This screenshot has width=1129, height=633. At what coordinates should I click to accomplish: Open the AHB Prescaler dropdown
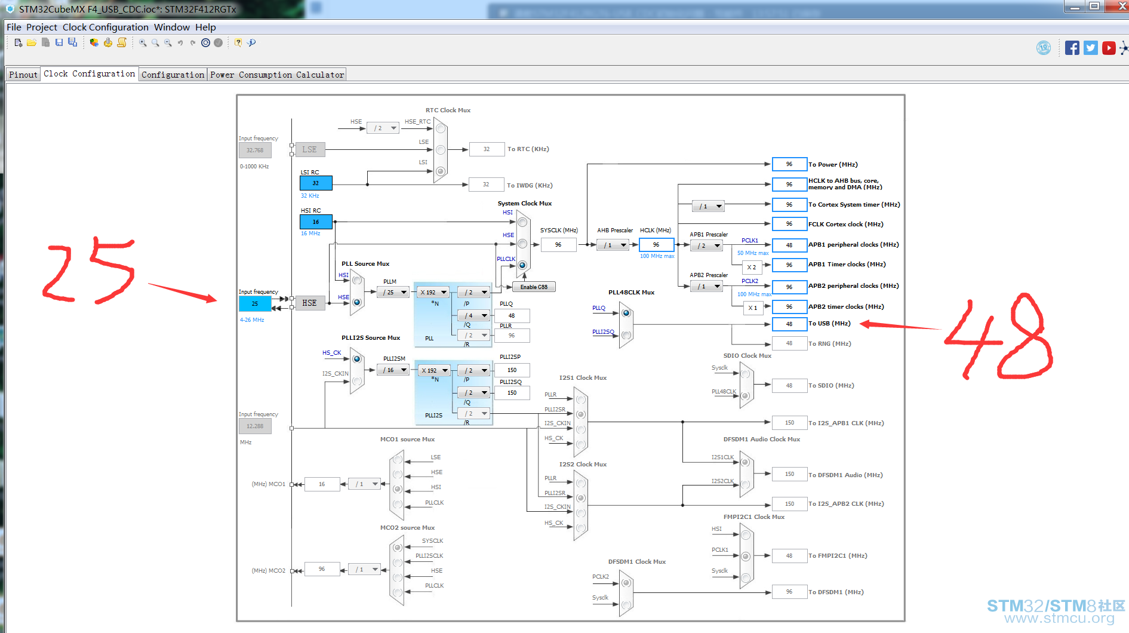[x=613, y=245]
